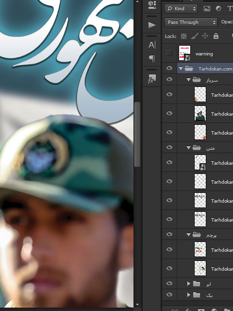This screenshot has width=233, height=311.
Task: Click the پرچم group folder icon
Action: coord(197,235)
